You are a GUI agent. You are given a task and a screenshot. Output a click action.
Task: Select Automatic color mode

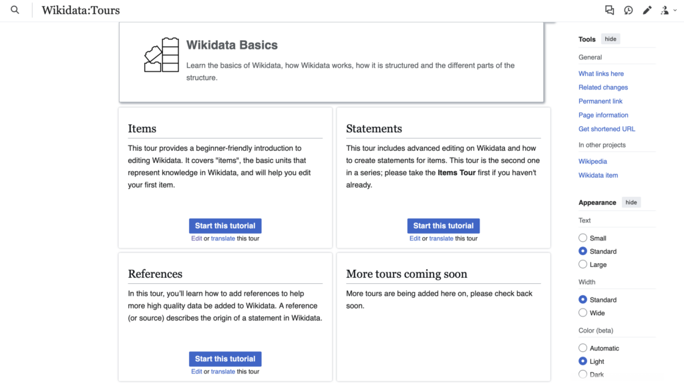[x=582, y=348]
